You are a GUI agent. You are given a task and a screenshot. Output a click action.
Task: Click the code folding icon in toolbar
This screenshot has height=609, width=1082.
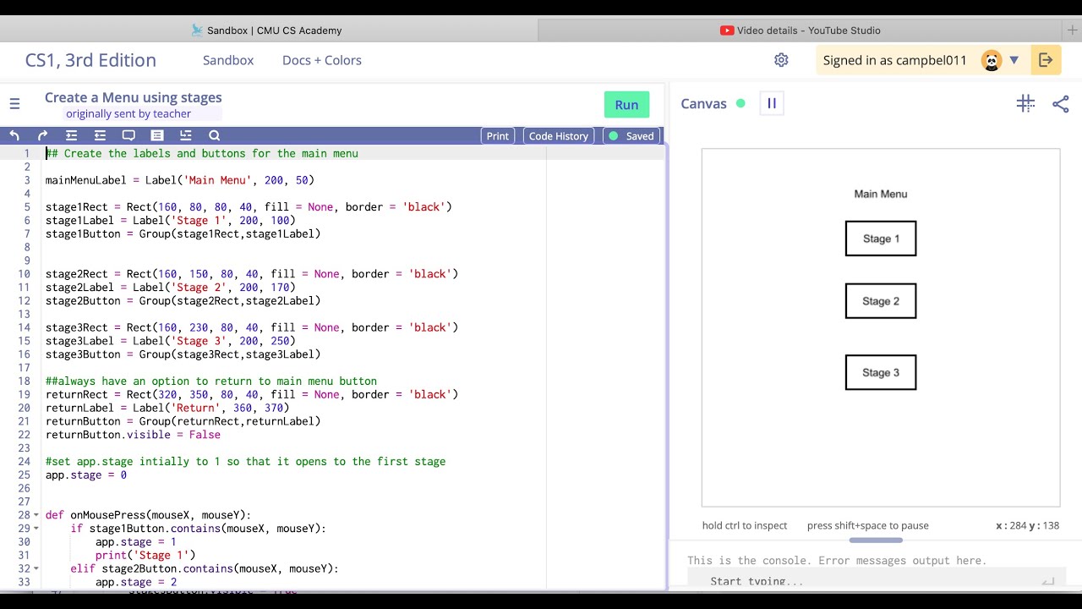pyautogui.click(x=186, y=135)
